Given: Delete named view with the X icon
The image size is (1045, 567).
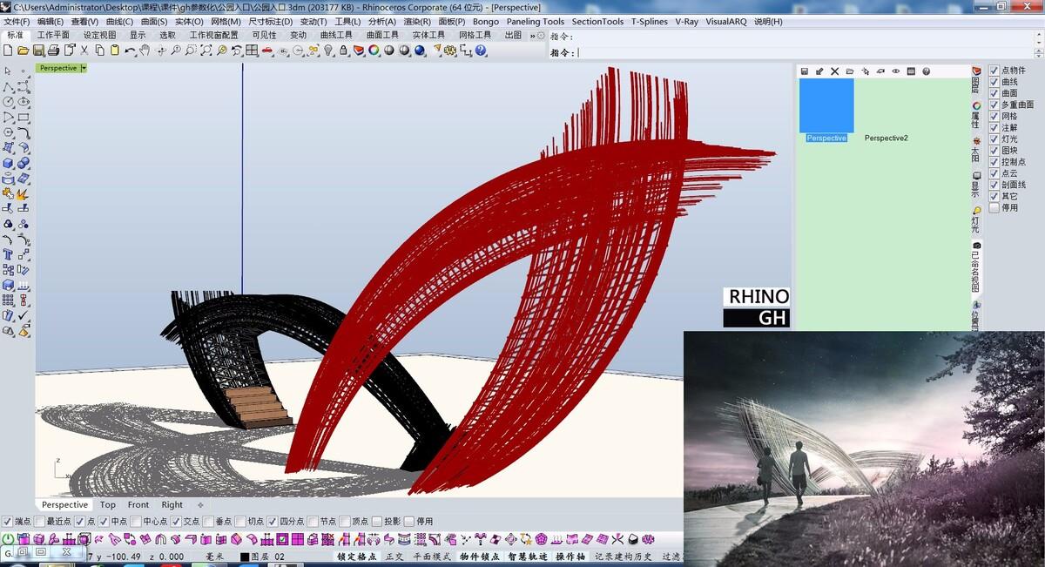Looking at the screenshot, I should 834,71.
